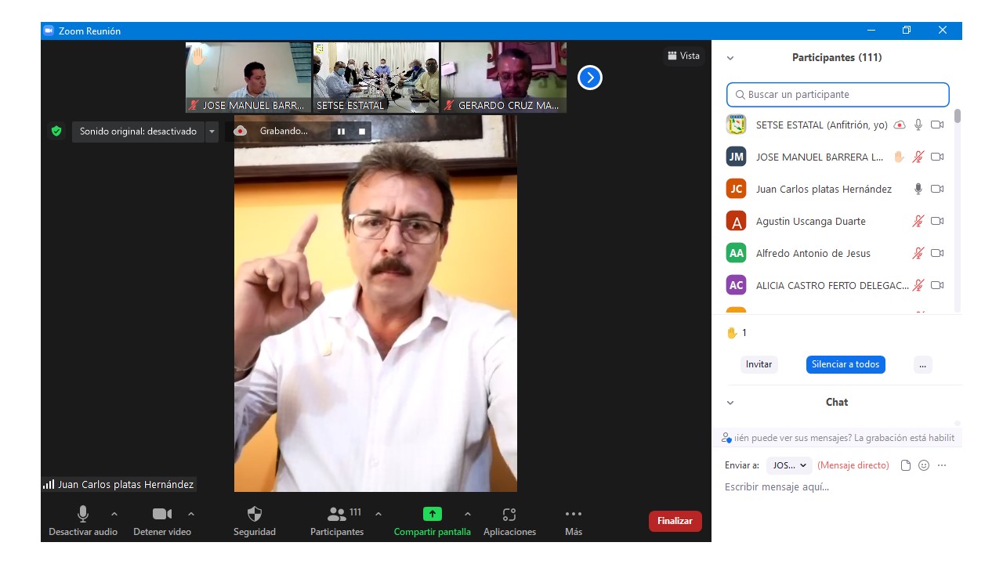Click Agustin Uscanga Duarte camera icon
Viewport: 1003px width, 564px height.
pyautogui.click(x=937, y=221)
